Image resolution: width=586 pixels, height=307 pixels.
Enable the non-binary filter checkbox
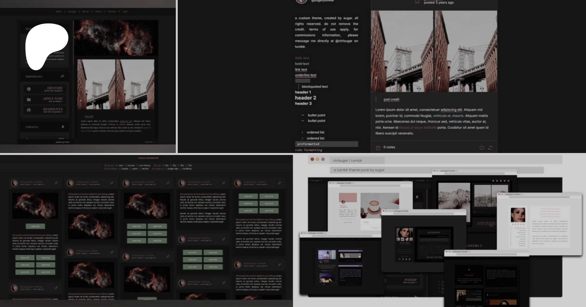coord(137,165)
